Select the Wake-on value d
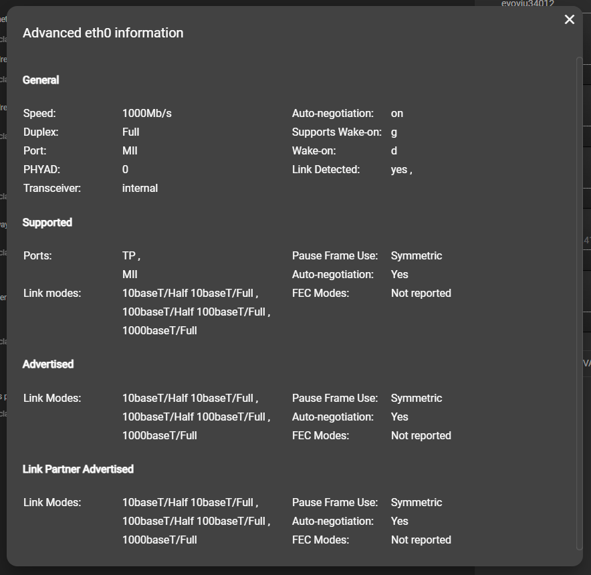 pyautogui.click(x=392, y=150)
